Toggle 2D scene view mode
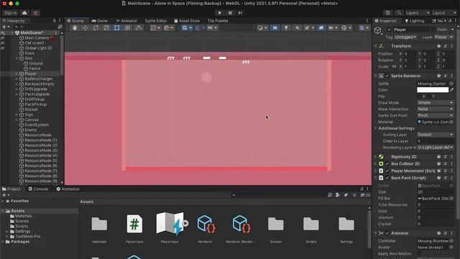 tap(275, 28)
